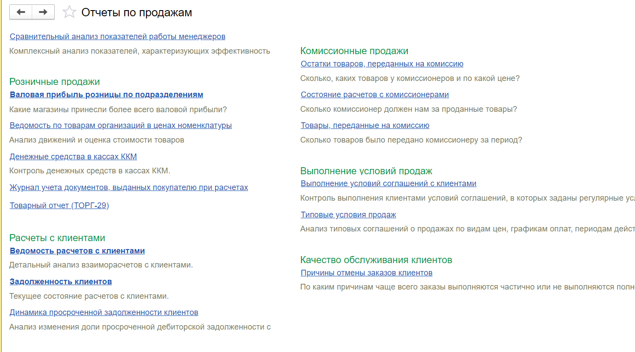Click the Комиссионные продажи section heading
Screen dimensions: 635x352
click(x=354, y=51)
